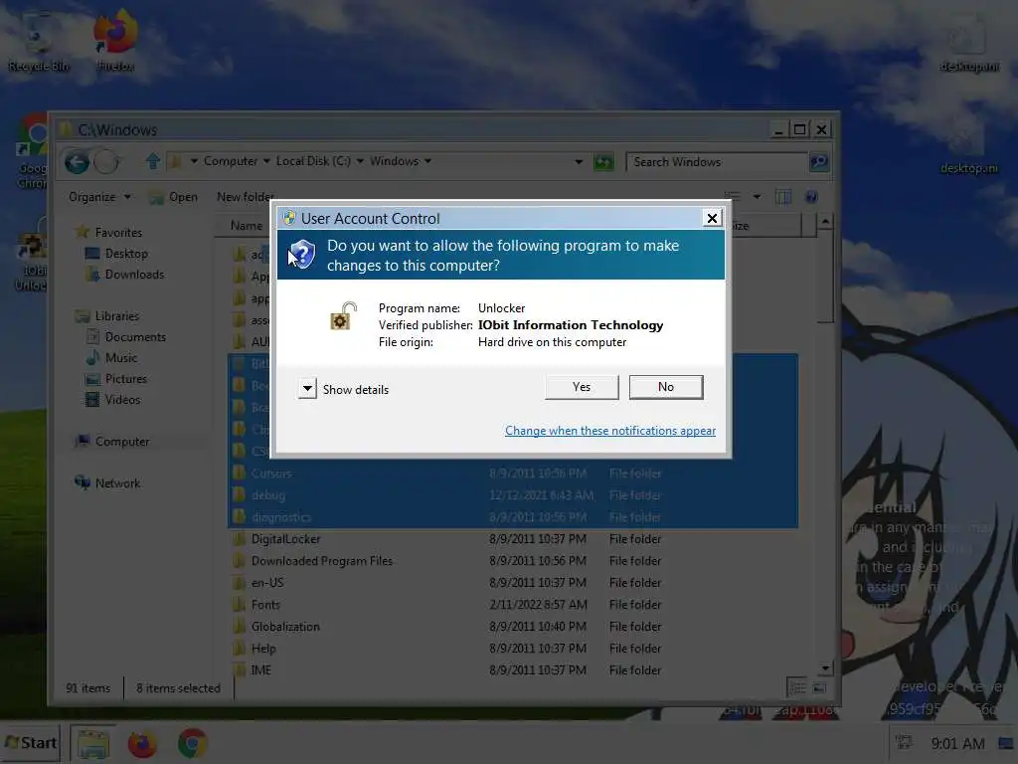This screenshot has width=1018, height=764.
Task: Click Search Windows input field
Action: (717, 162)
